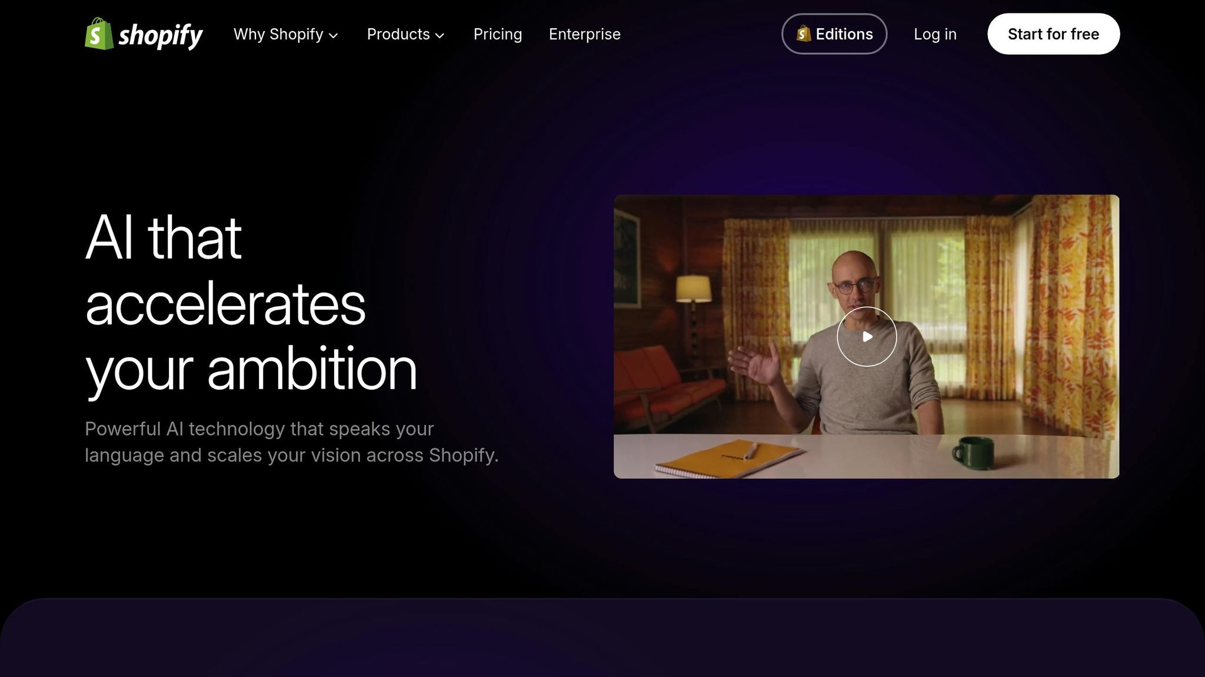Image resolution: width=1205 pixels, height=677 pixels.
Task: Click the rounded dark panel at page bottom
Action: (x=602, y=638)
